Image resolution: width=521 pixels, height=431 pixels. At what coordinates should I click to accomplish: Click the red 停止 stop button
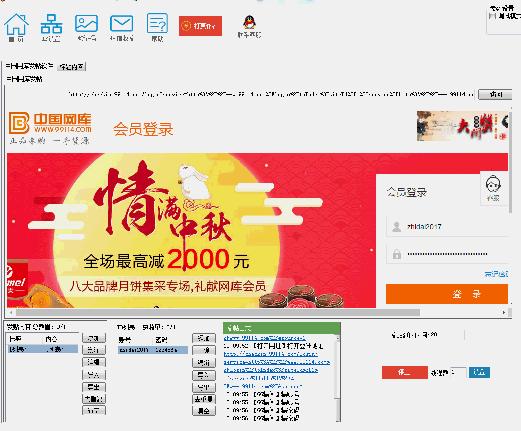(x=404, y=372)
